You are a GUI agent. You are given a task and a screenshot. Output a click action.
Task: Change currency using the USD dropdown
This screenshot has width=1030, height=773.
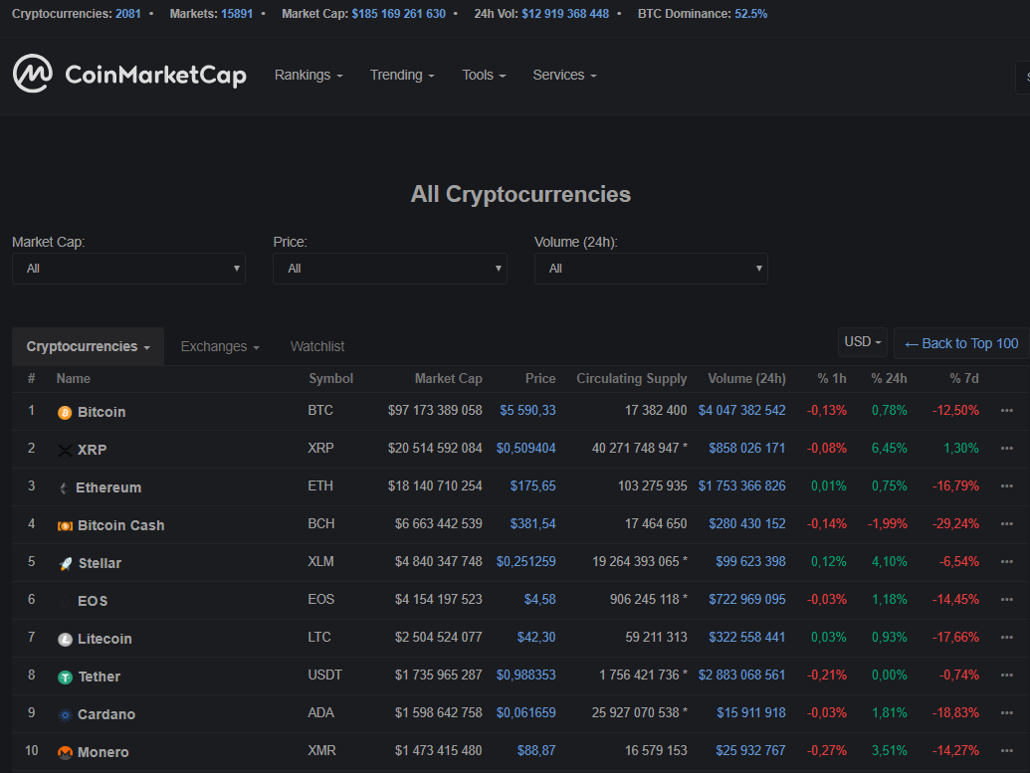pyautogui.click(x=862, y=342)
